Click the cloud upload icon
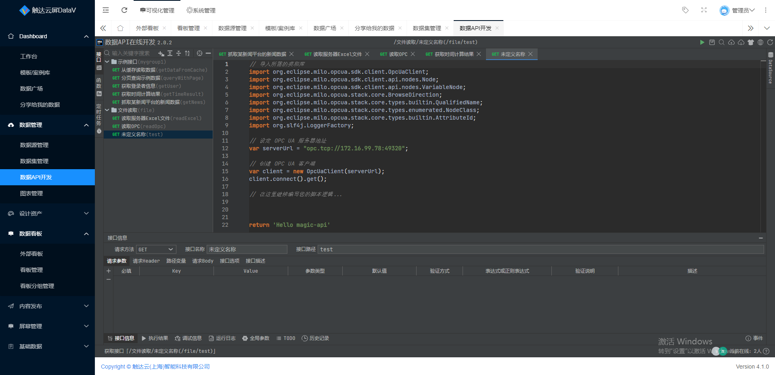The image size is (775, 375). tap(731, 42)
